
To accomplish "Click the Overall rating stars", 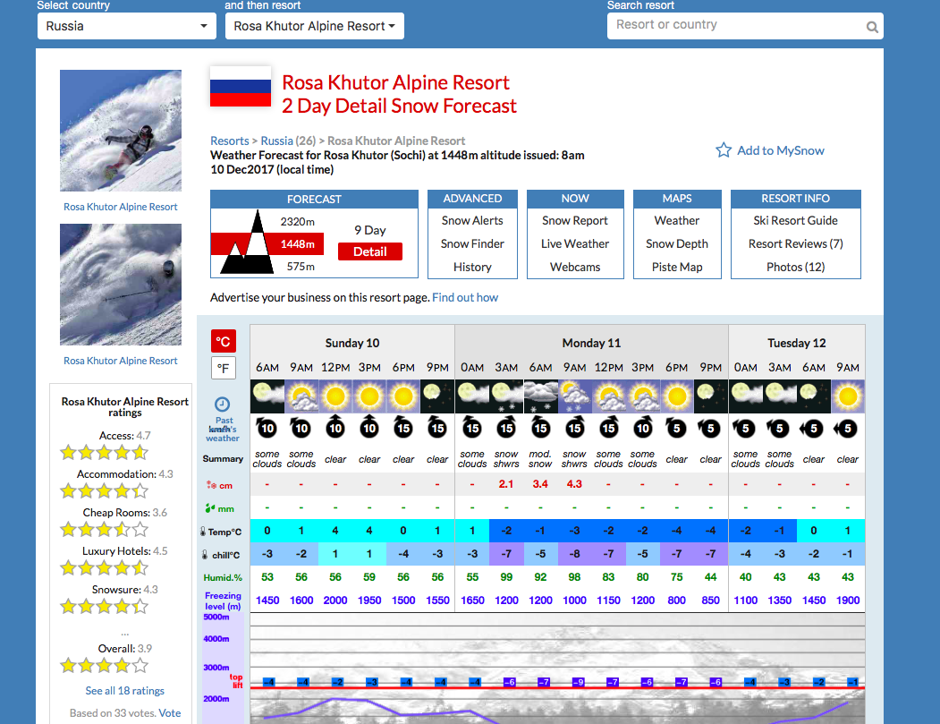I will (105, 665).
